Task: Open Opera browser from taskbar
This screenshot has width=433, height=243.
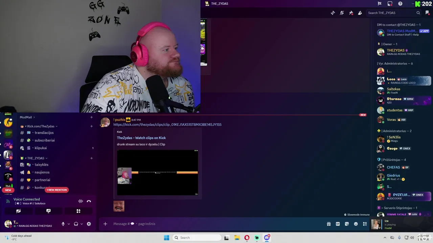Action: tap(247, 238)
